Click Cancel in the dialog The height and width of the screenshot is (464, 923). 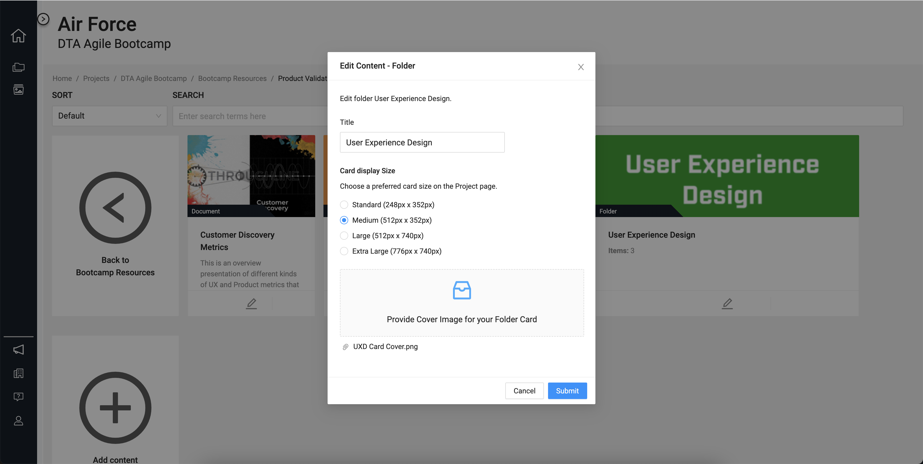(524, 391)
